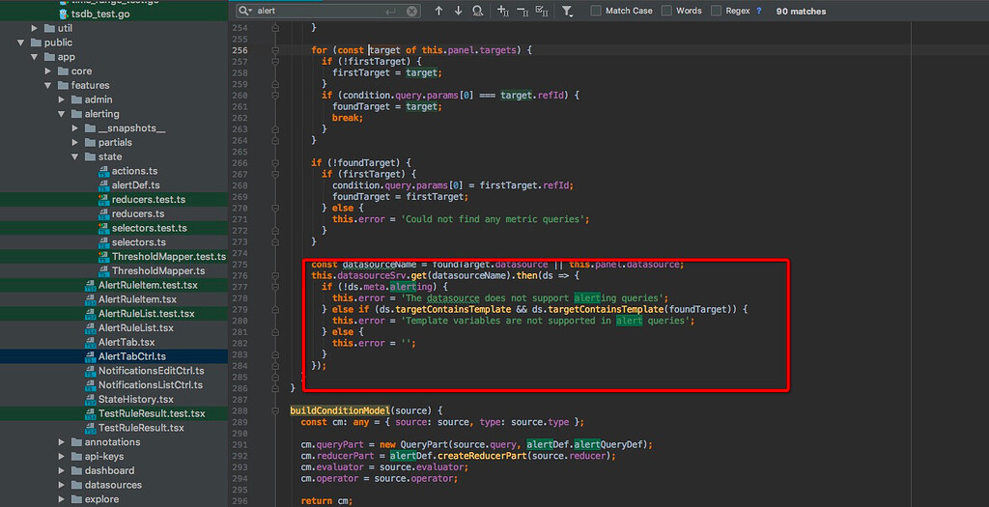Click the fold marker on line 256
The image size is (989, 507).
276,50
